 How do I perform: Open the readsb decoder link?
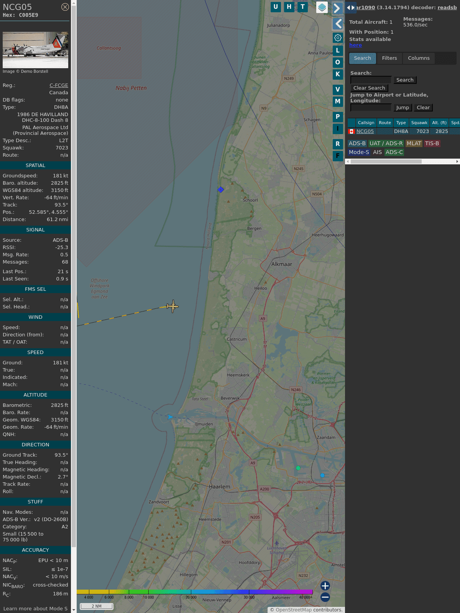point(447,7)
